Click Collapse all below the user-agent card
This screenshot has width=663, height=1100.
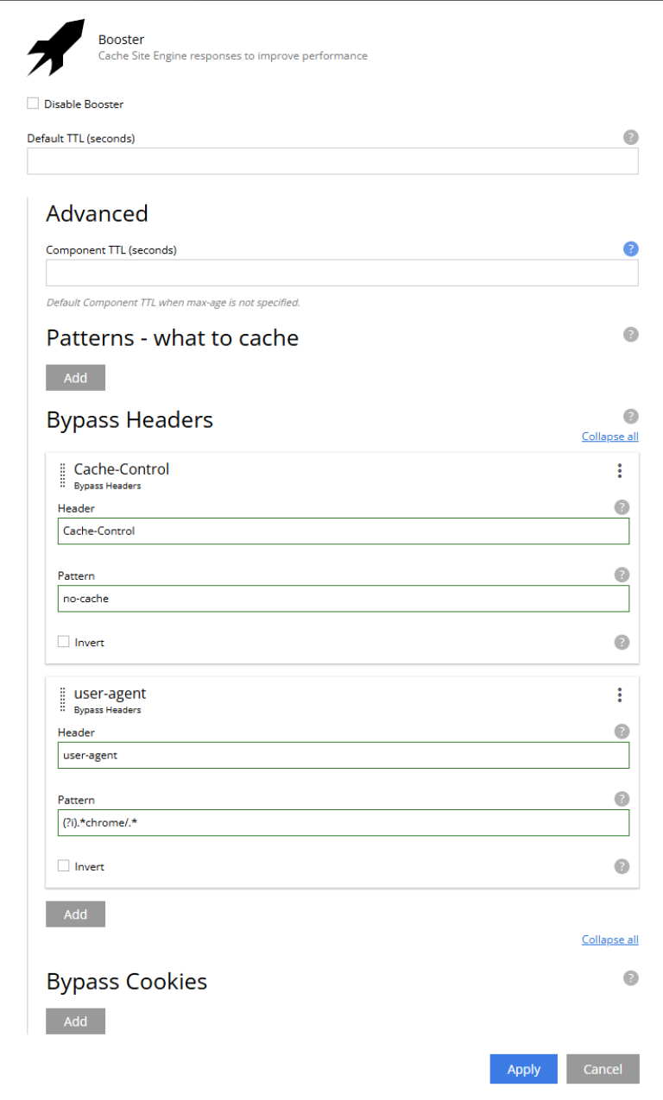(609, 939)
